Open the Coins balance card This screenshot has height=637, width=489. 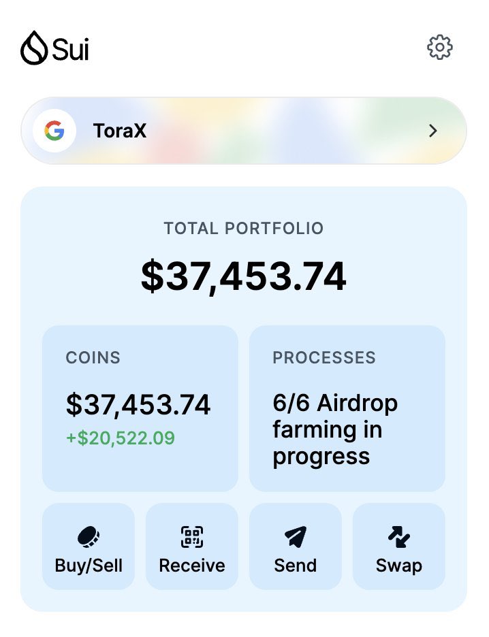click(x=140, y=408)
